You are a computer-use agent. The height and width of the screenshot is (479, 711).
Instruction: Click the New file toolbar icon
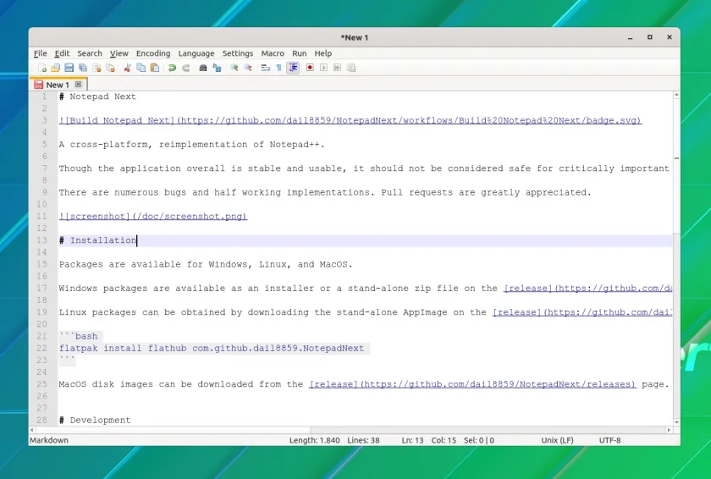click(x=42, y=68)
